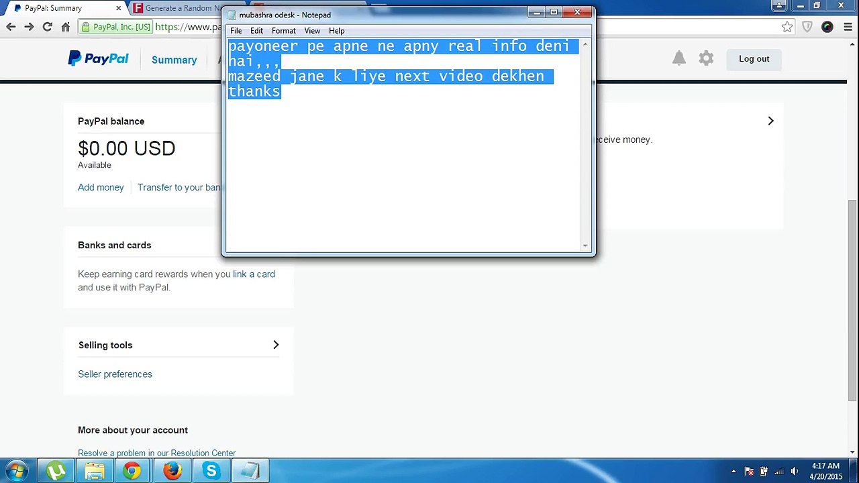The height and width of the screenshot is (483, 859).
Task: Open the Notepad View menu
Action: tap(312, 31)
